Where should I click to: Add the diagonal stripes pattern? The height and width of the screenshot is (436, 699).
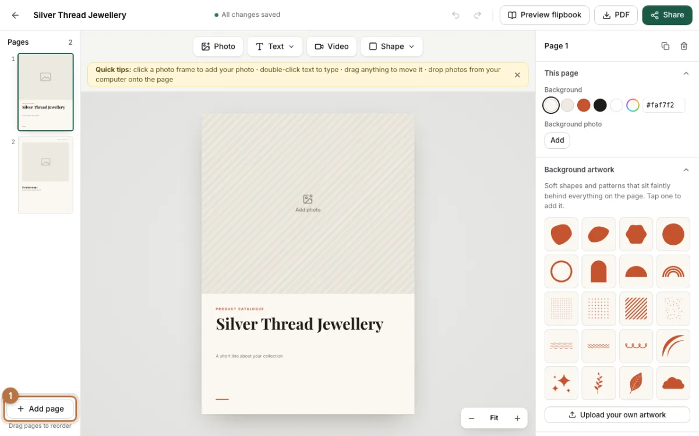coord(636,309)
